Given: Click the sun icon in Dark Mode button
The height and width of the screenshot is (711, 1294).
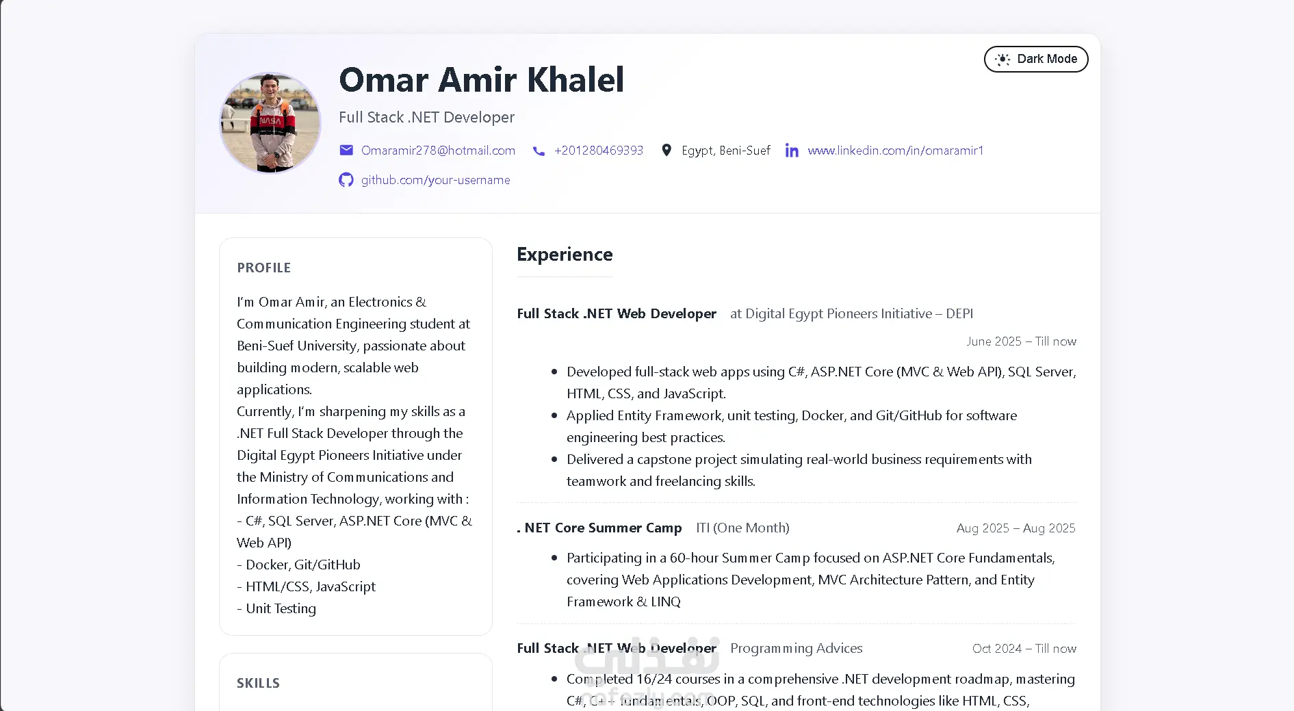Looking at the screenshot, I should 1002,60.
